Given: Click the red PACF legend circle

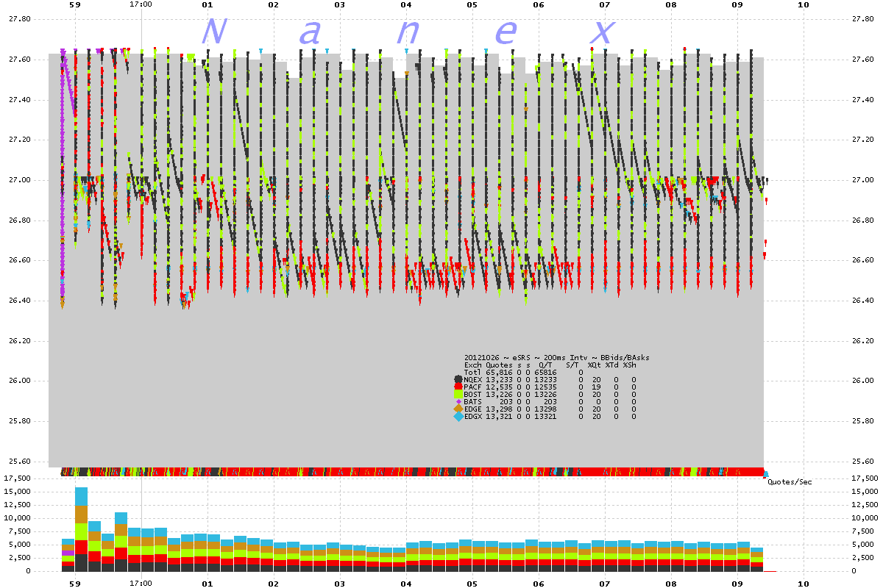Looking at the screenshot, I should [x=458, y=387].
